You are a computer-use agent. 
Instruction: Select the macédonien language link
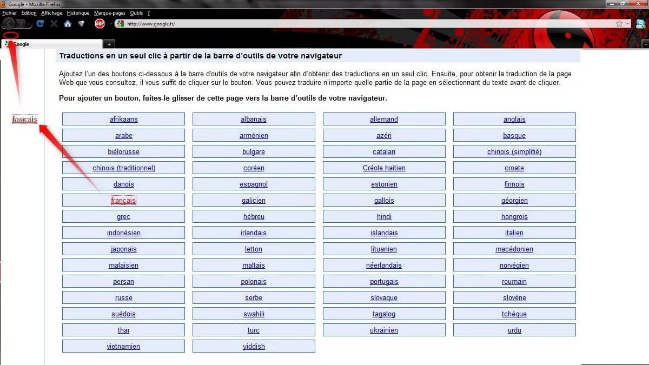[514, 249]
